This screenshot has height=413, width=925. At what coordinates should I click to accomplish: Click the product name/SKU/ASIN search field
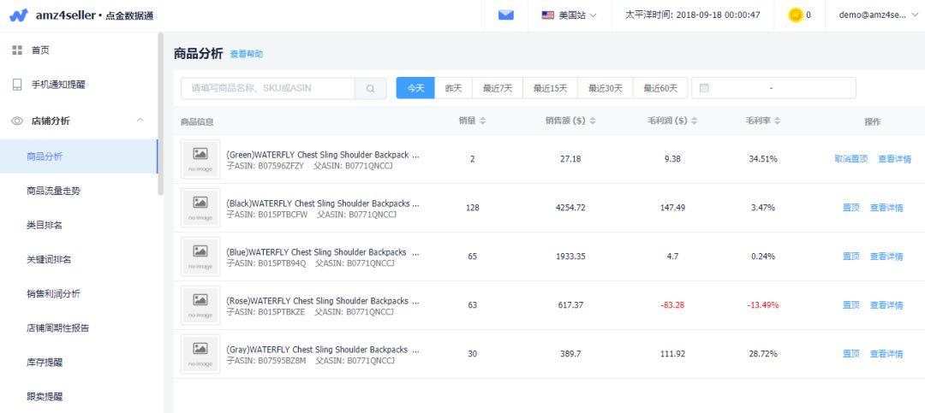pos(267,88)
